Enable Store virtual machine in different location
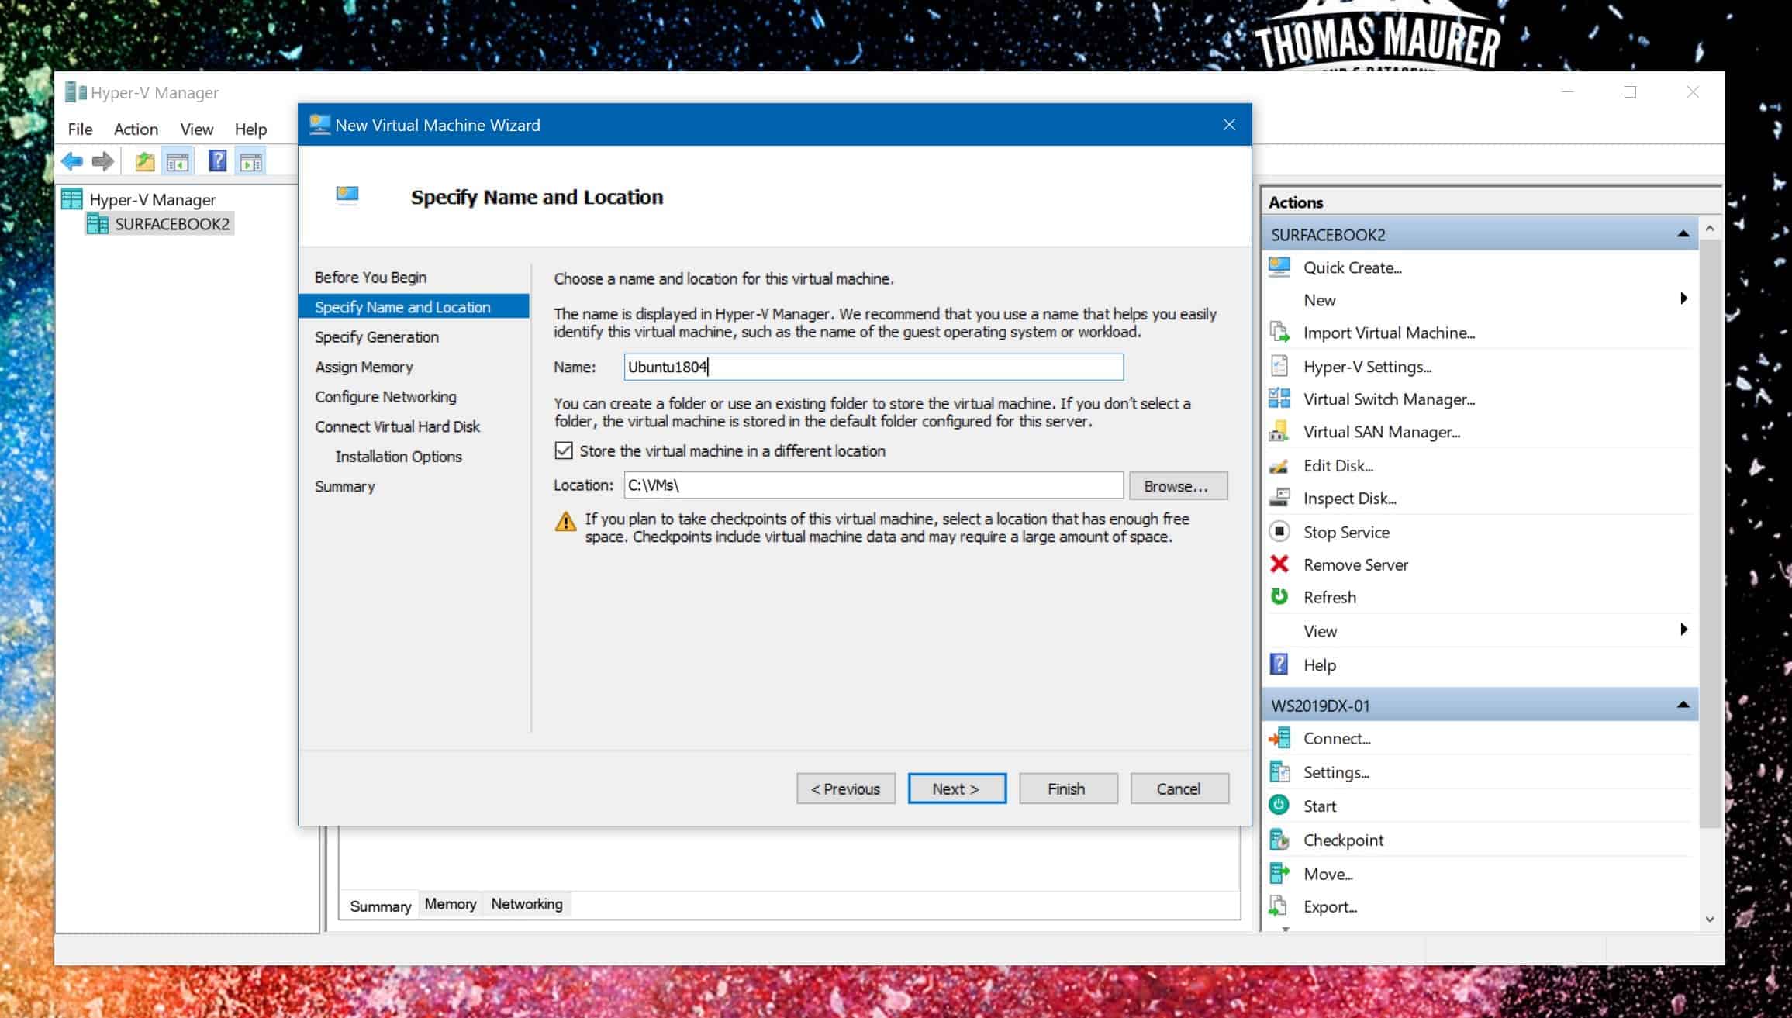 coord(564,450)
